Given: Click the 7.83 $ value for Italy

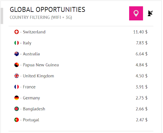Looking at the screenshot, I should point(142,43).
